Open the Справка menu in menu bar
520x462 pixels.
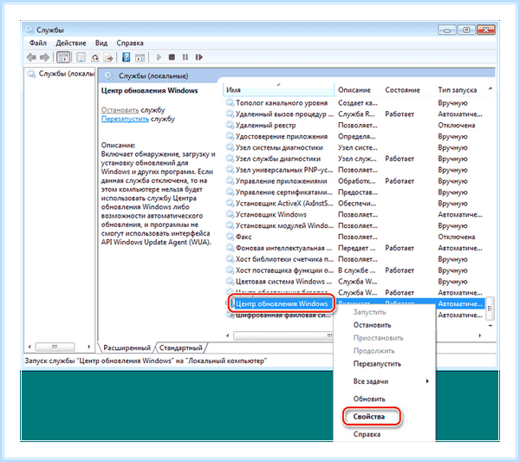pos(130,43)
